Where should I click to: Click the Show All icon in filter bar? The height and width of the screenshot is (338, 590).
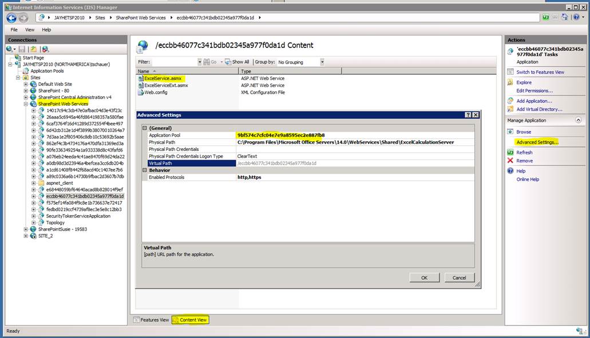click(x=228, y=62)
